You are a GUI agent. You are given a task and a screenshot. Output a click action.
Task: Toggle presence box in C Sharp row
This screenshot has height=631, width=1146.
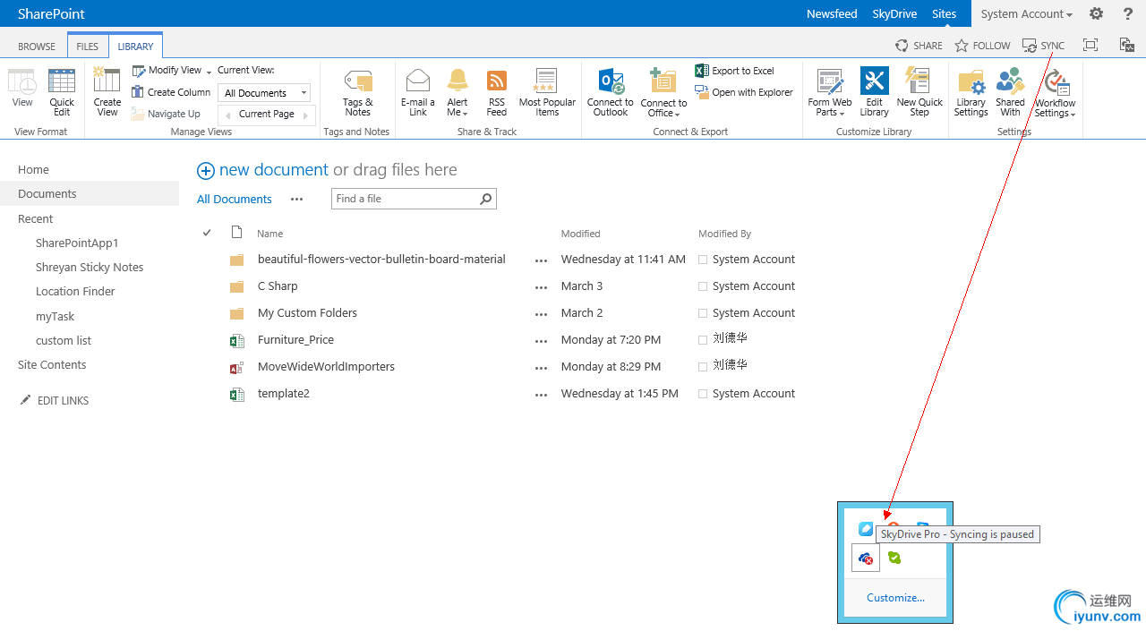(x=703, y=286)
